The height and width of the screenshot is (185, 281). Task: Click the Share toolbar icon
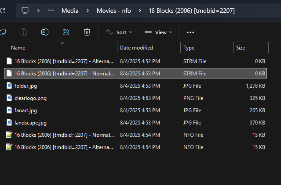(66, 32)
